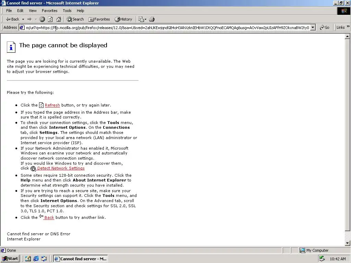Click the scrollbar down arrow
The height and width of the screenshot is (263, 351).
click(348, 243)
